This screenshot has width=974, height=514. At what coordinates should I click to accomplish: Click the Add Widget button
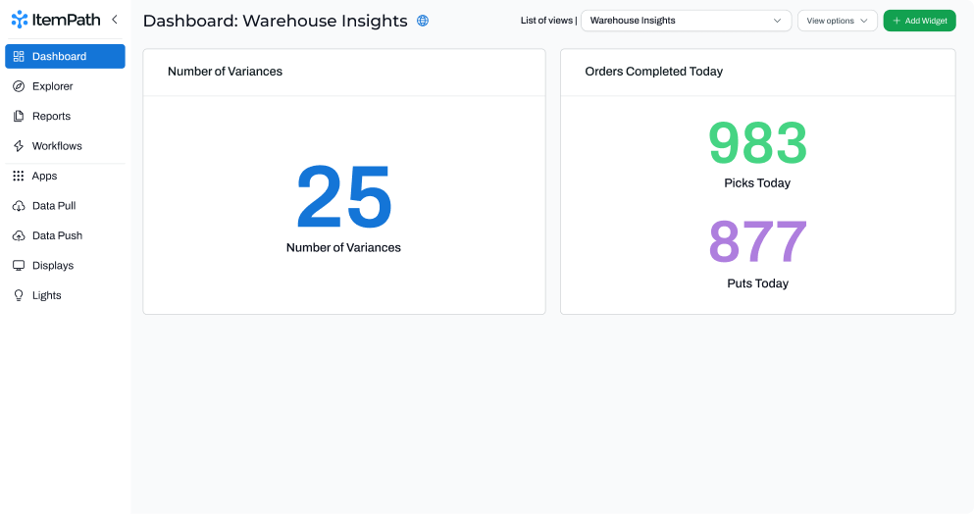tap(919, 21)
